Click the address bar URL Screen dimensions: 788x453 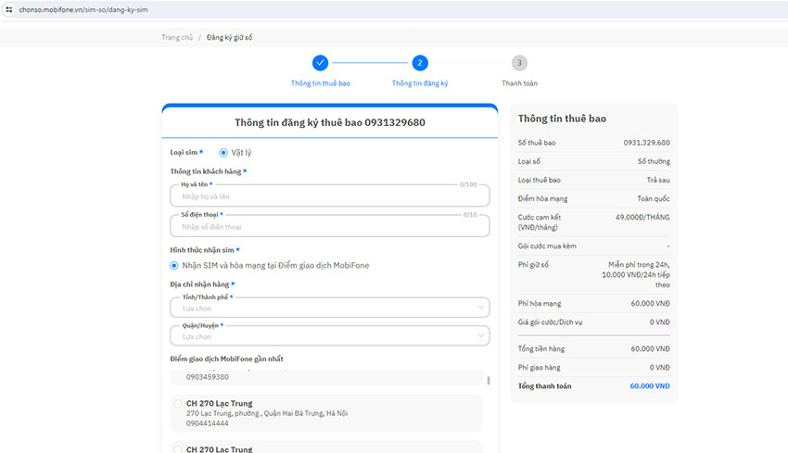pyautogui.click(x=83, y=9)
